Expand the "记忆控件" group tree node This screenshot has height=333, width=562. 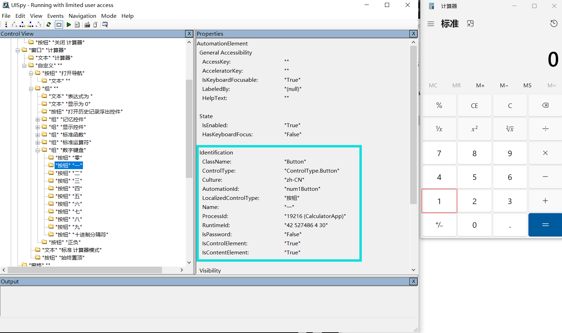(37, 120)
